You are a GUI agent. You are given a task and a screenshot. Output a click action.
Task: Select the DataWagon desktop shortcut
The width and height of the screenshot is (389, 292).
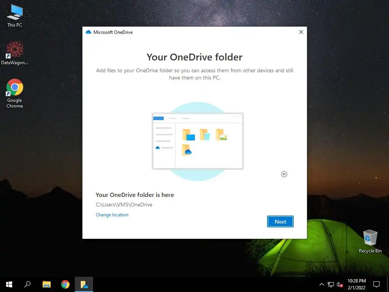[15, 53]
